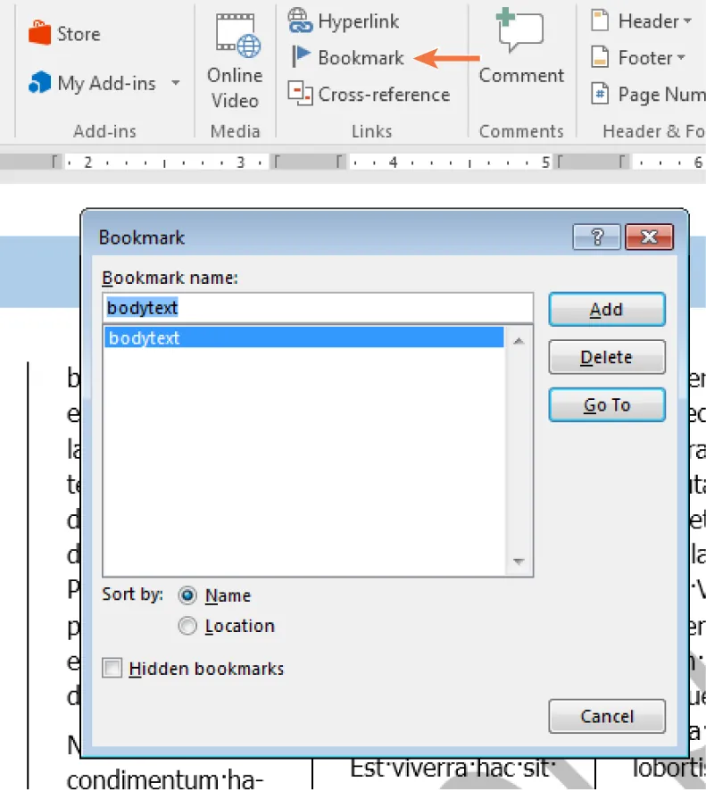The image size is (706, 790).
Task: Delete the selected bookmark
Action: click(x=606, y=357)
